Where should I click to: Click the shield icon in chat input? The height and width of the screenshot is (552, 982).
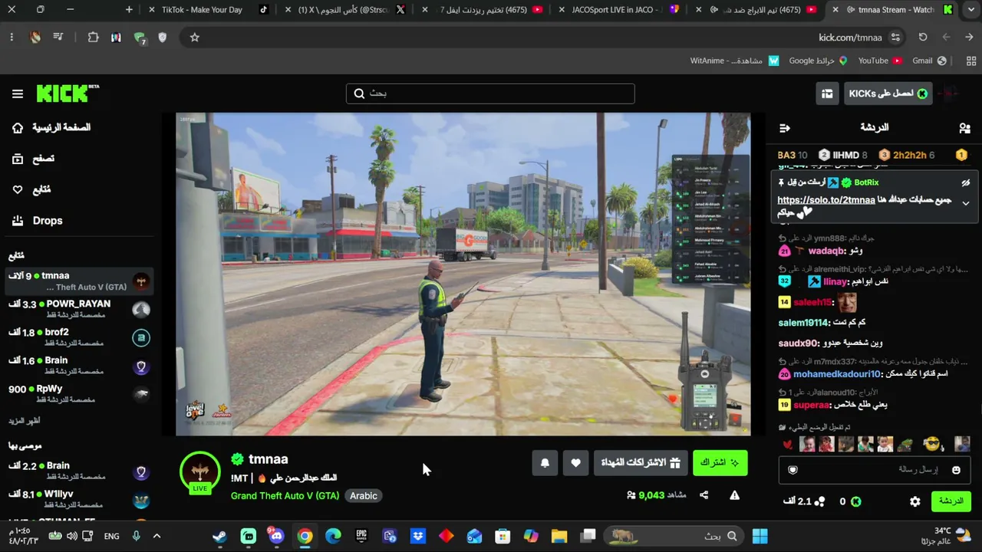point(793,470)
